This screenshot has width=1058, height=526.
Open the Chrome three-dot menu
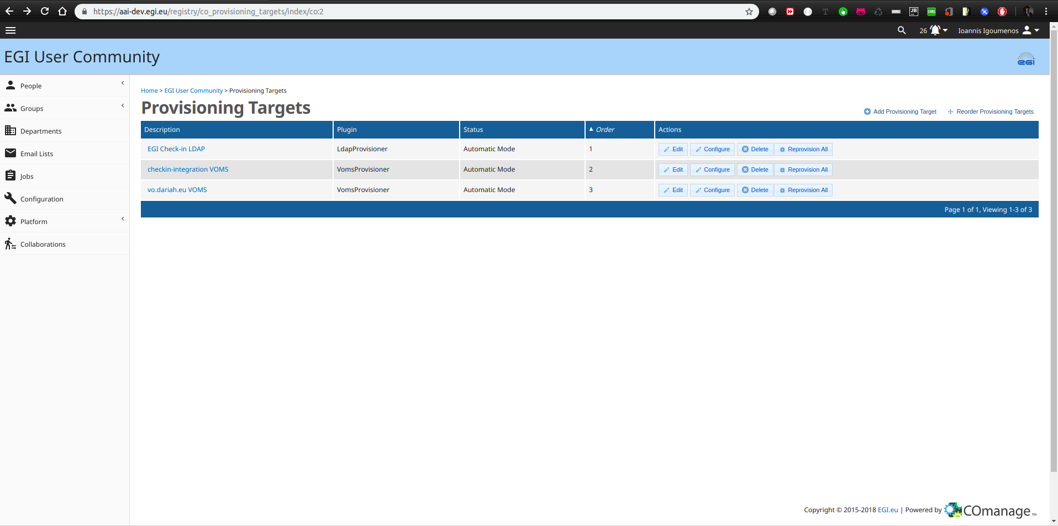[x=1046, y=12]
